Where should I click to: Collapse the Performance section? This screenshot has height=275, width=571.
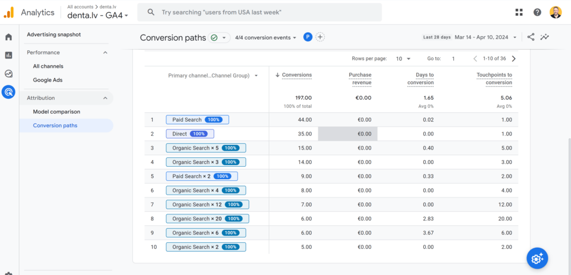[105, 52]
